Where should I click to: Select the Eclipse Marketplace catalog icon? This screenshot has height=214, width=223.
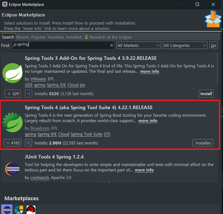tap(7, 209)
